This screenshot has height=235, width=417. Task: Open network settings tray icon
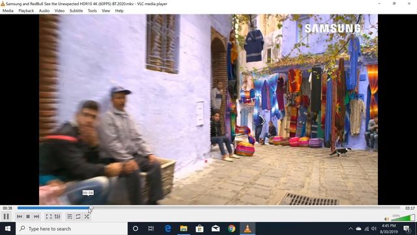366,228
